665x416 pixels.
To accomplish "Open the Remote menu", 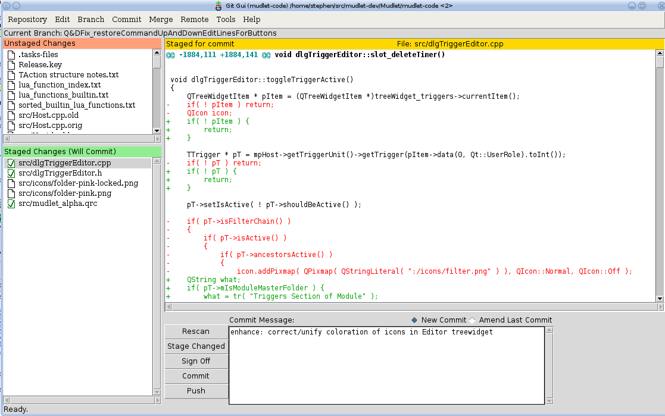I will 195,20.
